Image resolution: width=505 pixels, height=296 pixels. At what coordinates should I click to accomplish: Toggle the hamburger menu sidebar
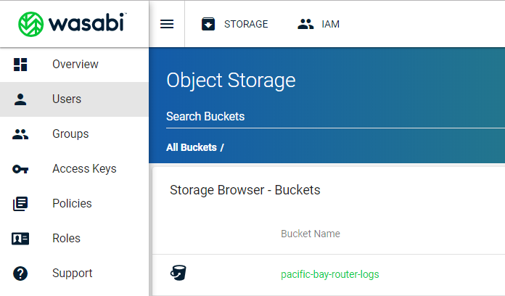click(x=167, y=24)
